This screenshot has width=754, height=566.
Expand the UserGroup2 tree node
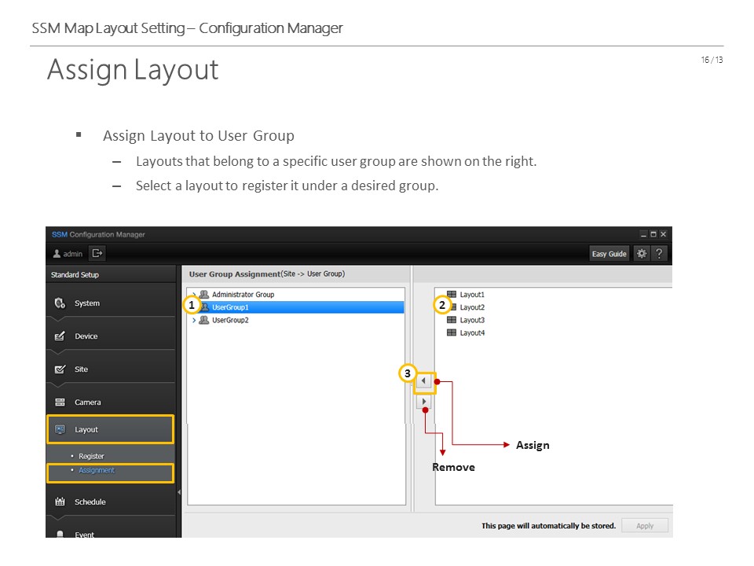[194, 320]
